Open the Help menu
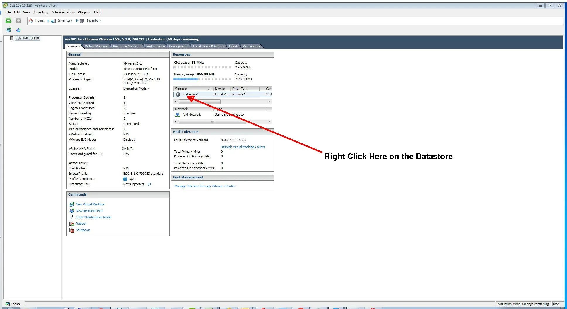Screen dimensions: 567x309 pyautogui.click(x=98, y=12)
